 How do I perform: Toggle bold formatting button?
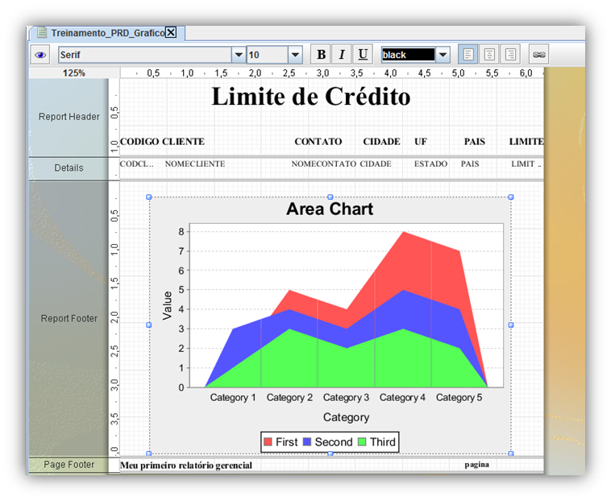click(x=321, y=55)
